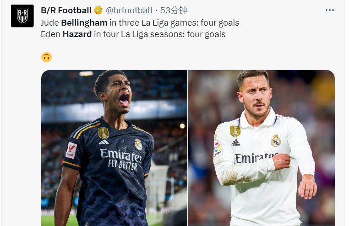This screenshot has height=226, width=349.
Task: Click the gold badge on Bellingham's chest
Action: coord(104,133)
